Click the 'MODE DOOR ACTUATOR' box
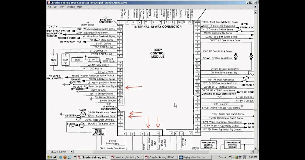Image resolution: width=305 pixels, height=160 pixels. pos(98,132)
